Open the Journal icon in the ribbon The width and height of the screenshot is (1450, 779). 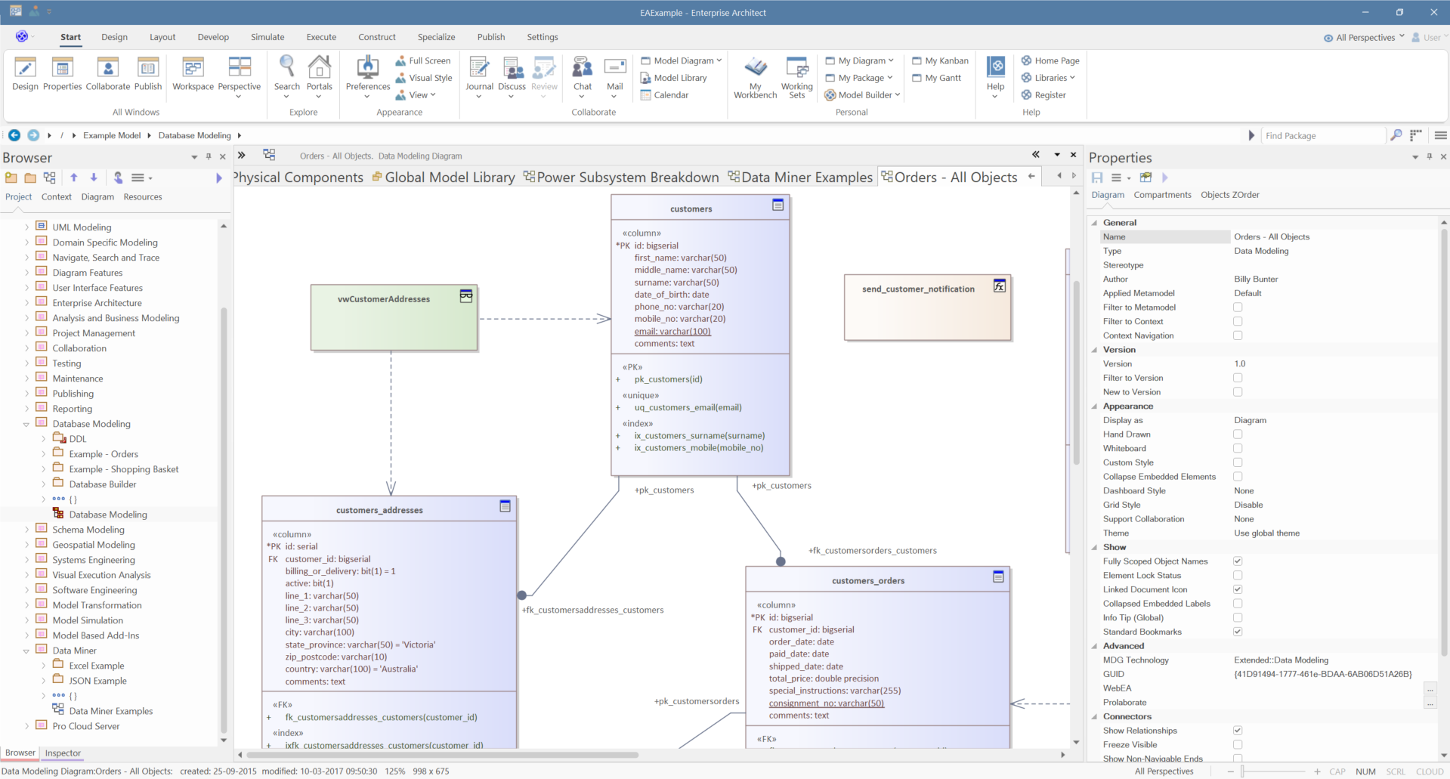[479, 69]
